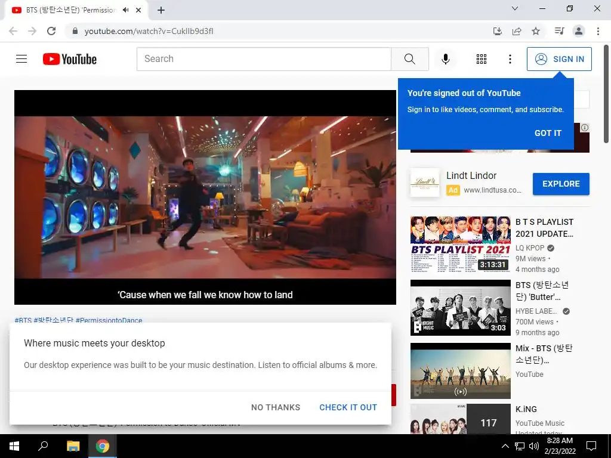Open Windows notification center
The width and height of the screenshot is (611, 458).
591,446
